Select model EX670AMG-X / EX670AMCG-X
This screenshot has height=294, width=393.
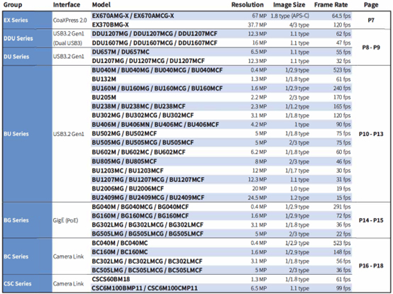133,16
